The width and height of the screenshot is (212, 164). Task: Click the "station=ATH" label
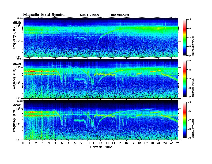coord(120,15)
